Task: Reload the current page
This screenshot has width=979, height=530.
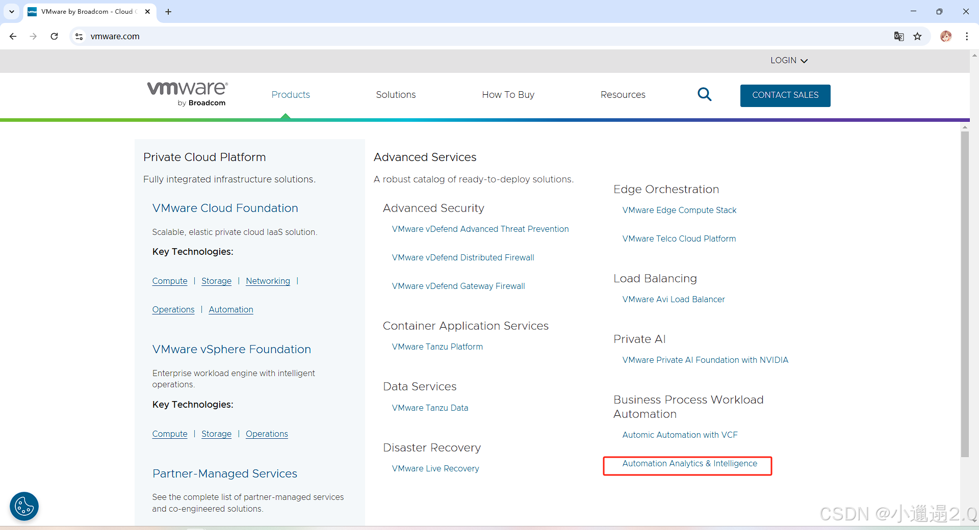Action: tap(54, 36)
